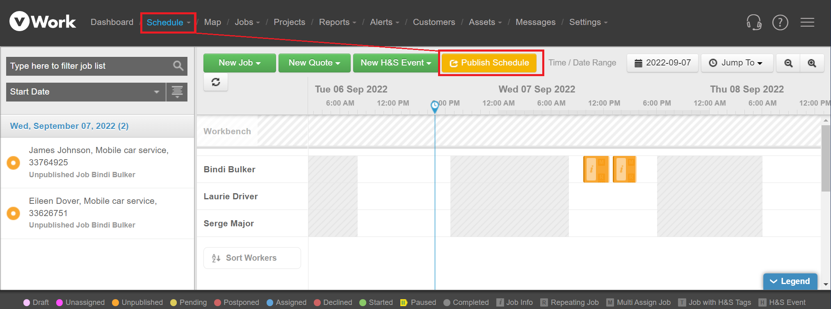Open the Projects page
The height and width of the screenshot is (309, 831).
click(290, 22)
